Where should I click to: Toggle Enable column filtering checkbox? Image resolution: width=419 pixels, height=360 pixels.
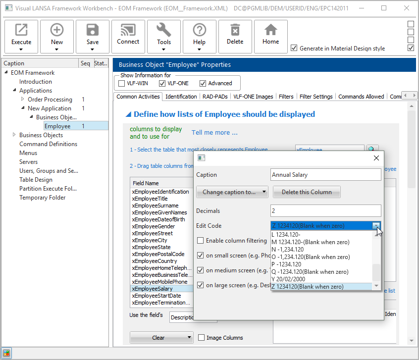pyautogui.click(x=201, y=241)
